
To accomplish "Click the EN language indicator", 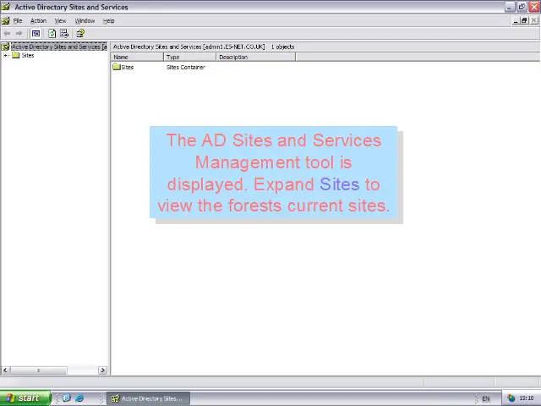I will tap(486, 398).
